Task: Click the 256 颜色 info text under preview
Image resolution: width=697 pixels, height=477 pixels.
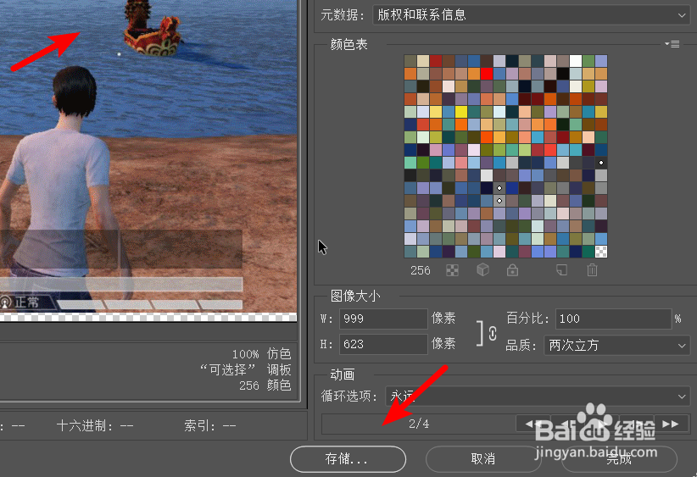Action: [265, 385]
